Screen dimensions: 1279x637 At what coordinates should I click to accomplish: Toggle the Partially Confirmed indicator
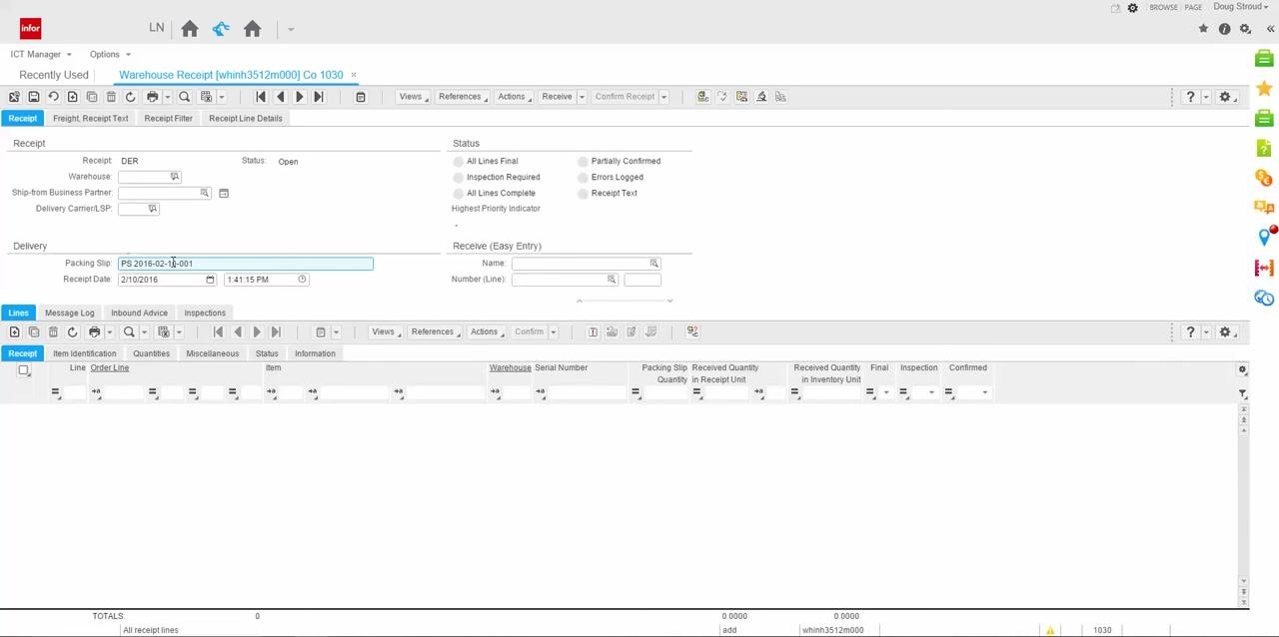tap(583, 161)
